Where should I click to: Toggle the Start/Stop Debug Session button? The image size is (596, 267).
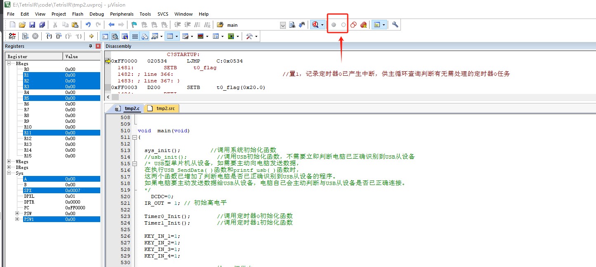pyautogui.click(x=315, y=25)
